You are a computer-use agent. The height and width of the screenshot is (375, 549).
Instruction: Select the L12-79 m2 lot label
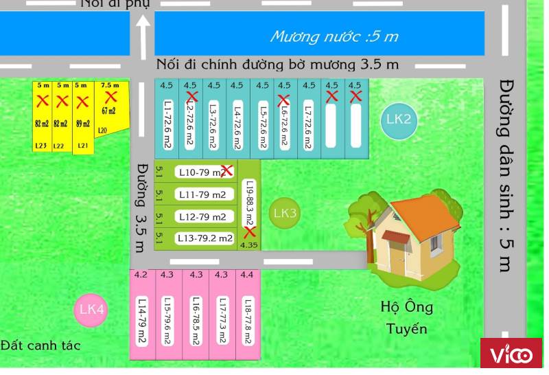(x=203, y=216)
